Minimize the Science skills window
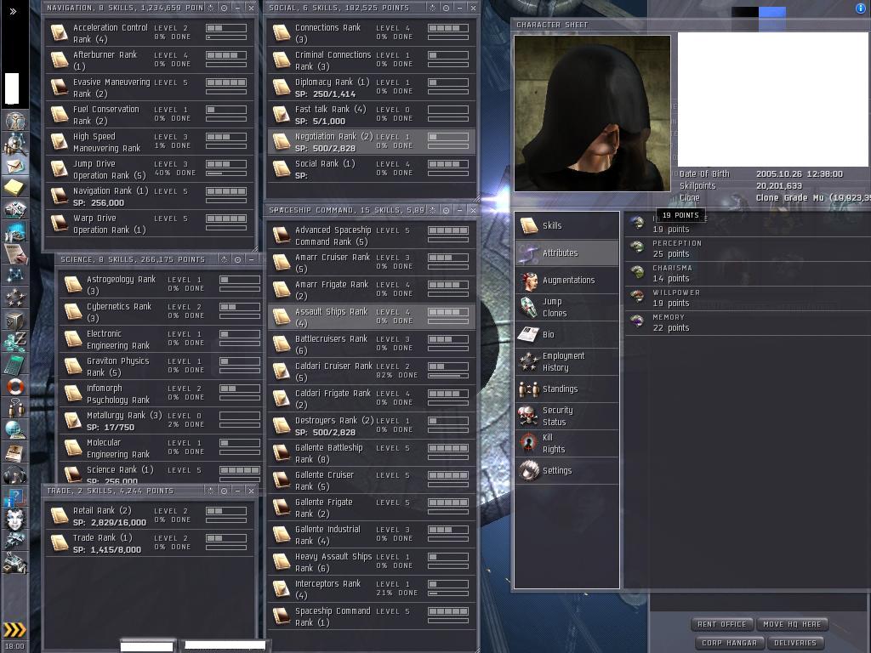 [x=251, y=259]
